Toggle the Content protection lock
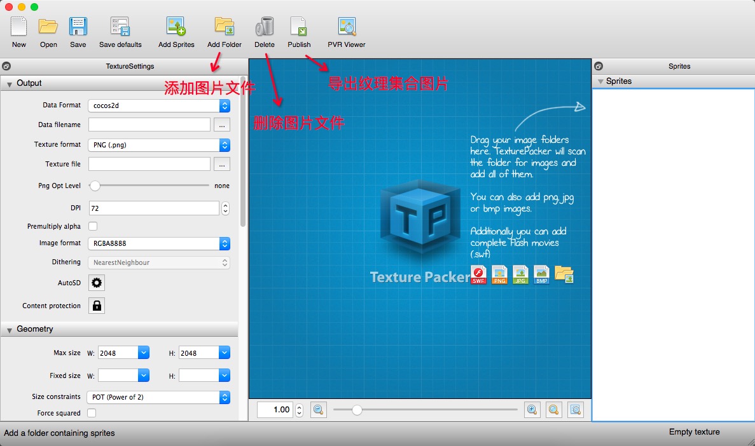 pos(96,306)
